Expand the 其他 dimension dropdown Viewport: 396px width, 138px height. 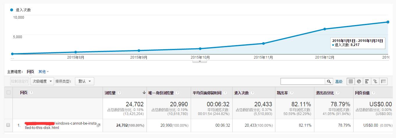[44, 72]
